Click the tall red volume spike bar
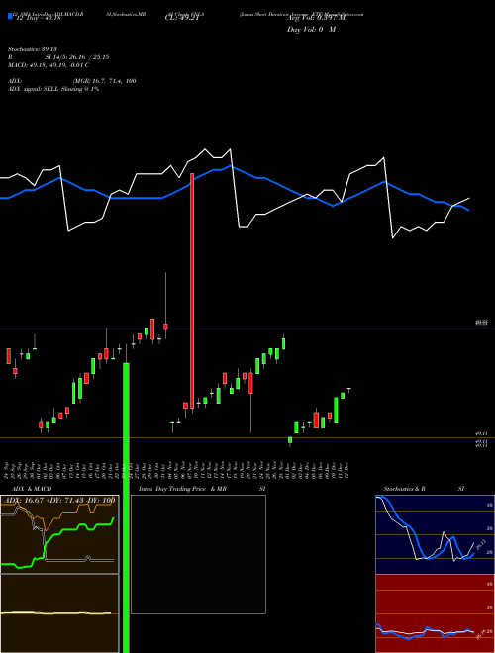The width and height of the screenshot is (495, 653). click(192, 291)
